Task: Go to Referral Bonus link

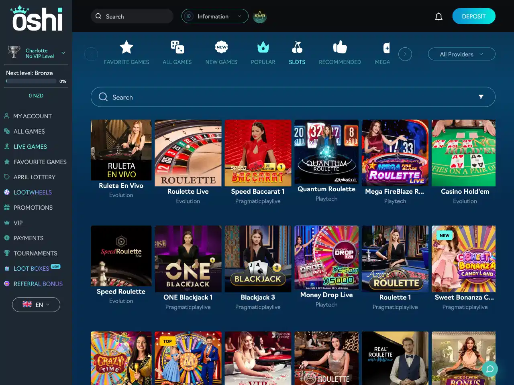Action: click(x=38, y=284)
